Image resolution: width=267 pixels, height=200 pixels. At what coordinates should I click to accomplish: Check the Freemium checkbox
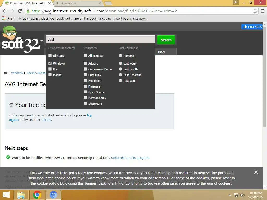click(x=85, y=80)
